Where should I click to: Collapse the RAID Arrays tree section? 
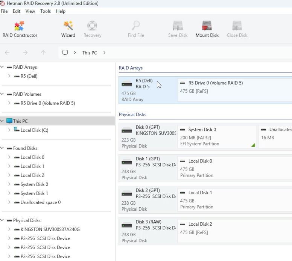click(x=2, y=67)
